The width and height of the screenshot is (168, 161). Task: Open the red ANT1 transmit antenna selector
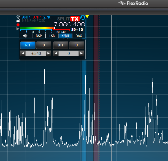37,17
